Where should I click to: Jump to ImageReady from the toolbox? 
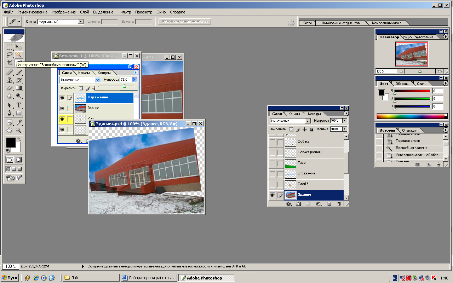(14, 178)
